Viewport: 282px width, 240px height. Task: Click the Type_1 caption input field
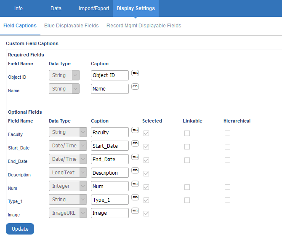(x=110, y=200)
